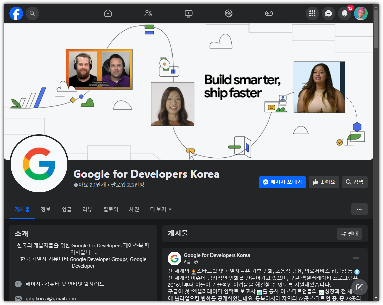This screenshot has height=305, width=383.
Task: Click the gdg.korea@gmail.com email address
Action: (x=50, y=298)
